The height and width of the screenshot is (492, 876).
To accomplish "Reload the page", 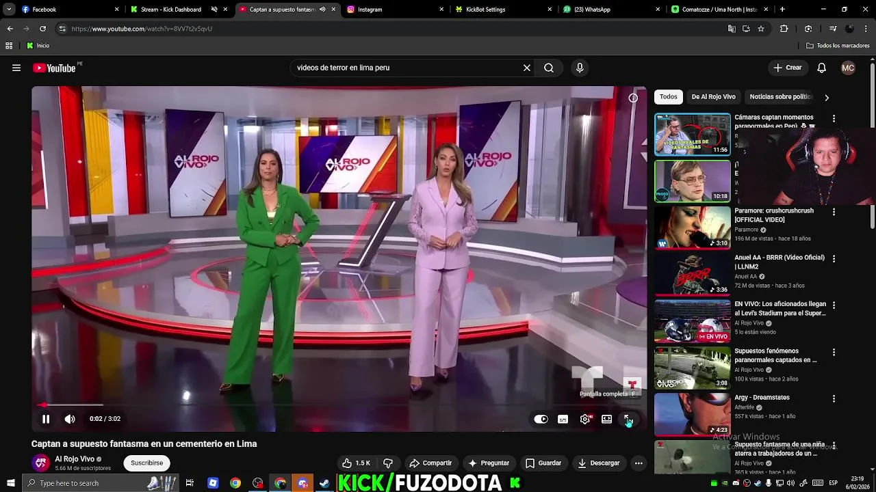I will (42, 29).
